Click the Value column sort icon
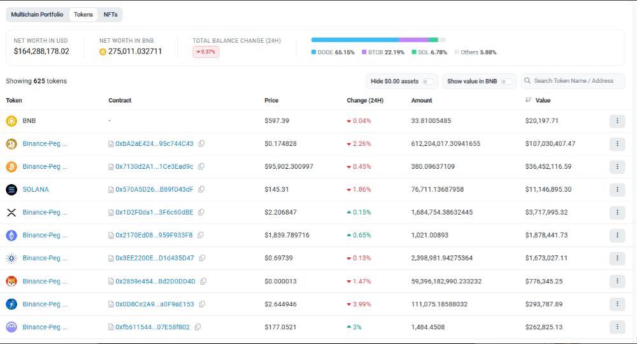 click(528, 100)
